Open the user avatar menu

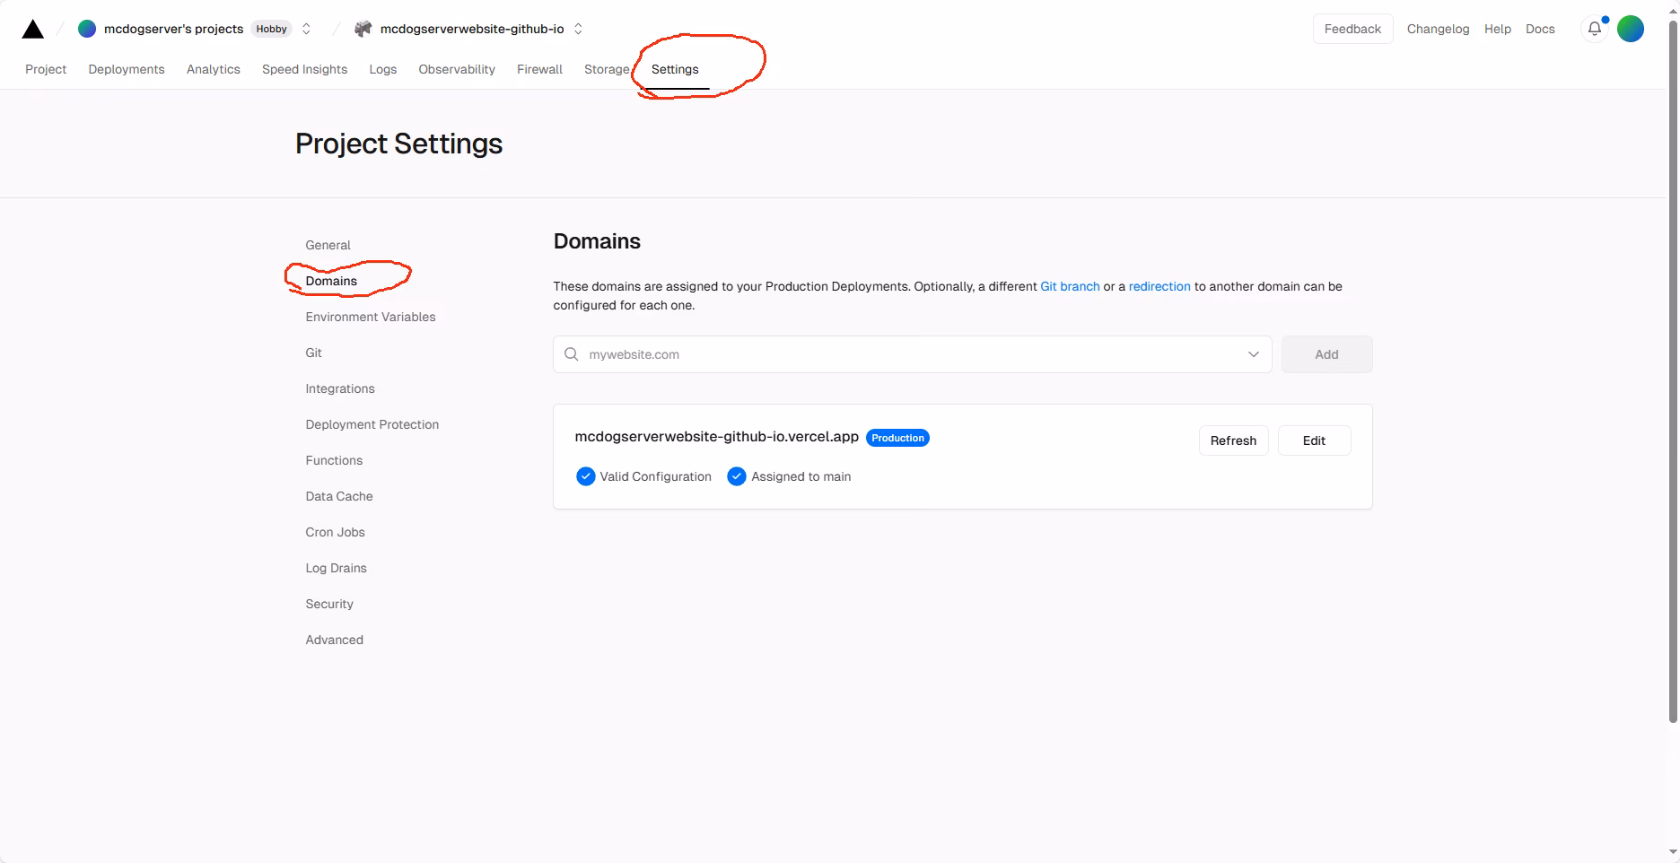[x=1630, y=29]
